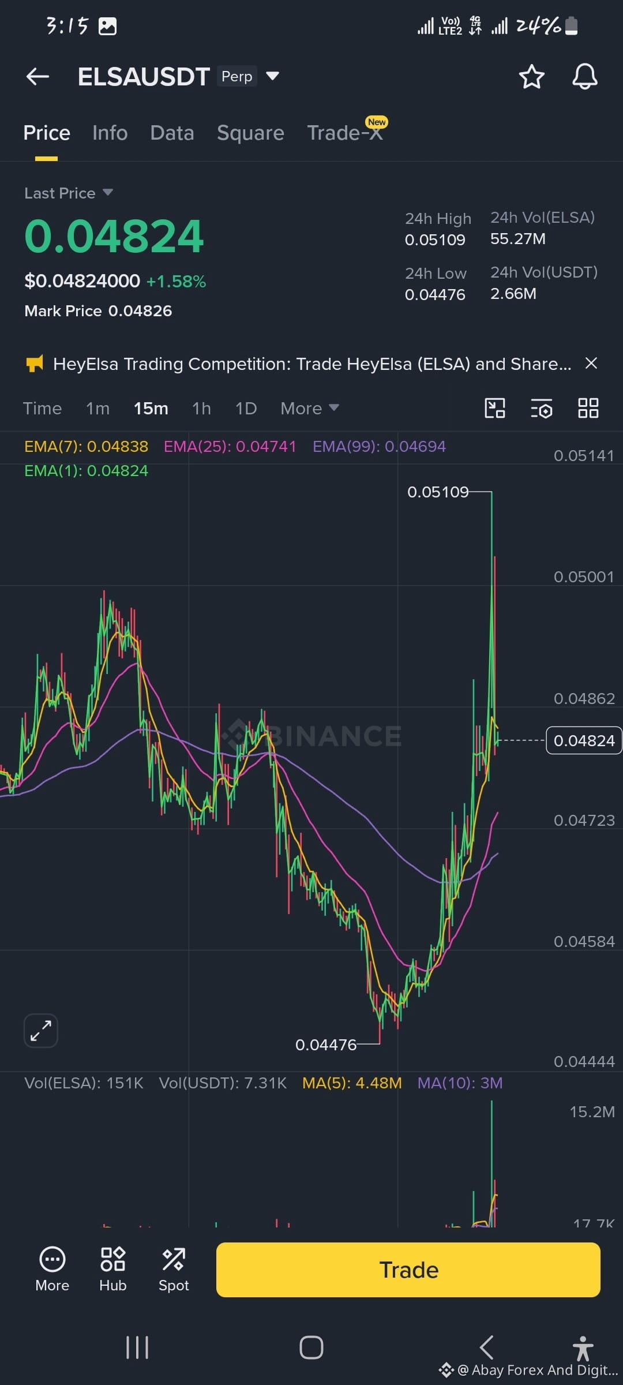Click the EMA(1) indicator label
623x1385 pixels.
86,471
